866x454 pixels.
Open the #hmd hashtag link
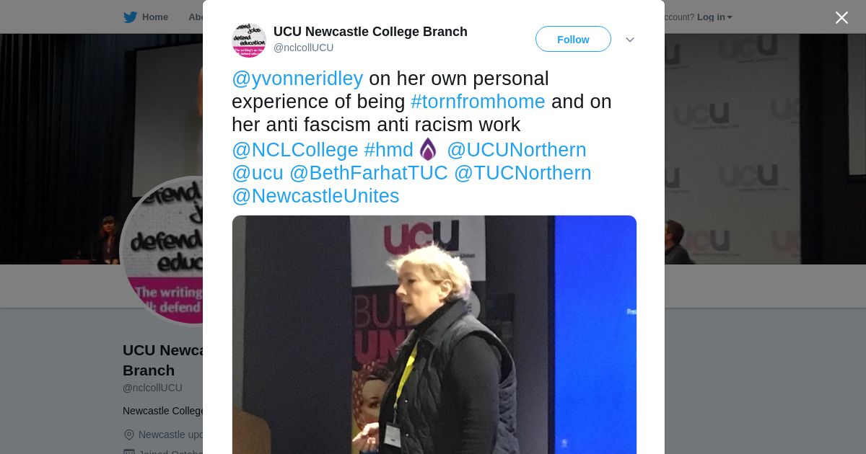point(389,150)
